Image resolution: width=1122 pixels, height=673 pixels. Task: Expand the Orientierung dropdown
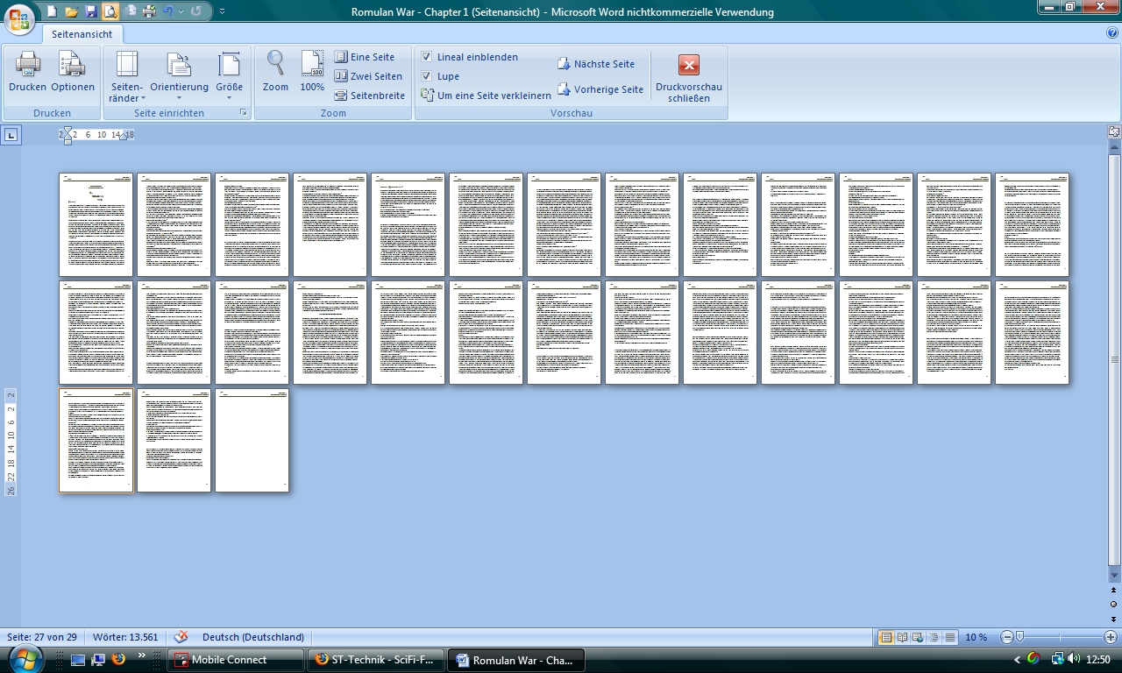pyautogui.click(x=179, y=77)
